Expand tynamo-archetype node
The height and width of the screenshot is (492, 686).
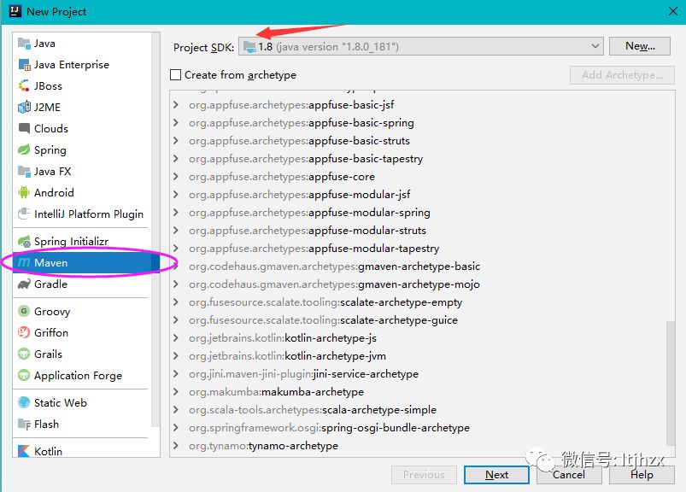coord(176,445)
